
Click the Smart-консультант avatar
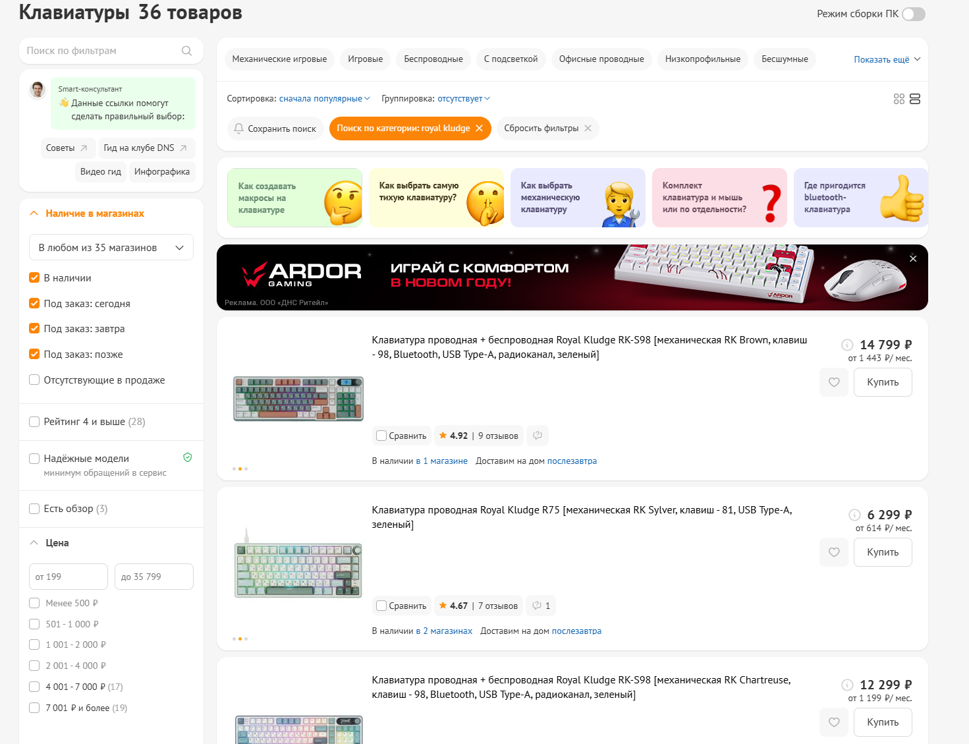(x=38, y=90)
